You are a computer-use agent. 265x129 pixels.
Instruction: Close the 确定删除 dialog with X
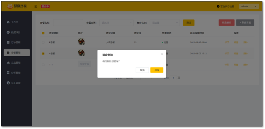[162, 54]
